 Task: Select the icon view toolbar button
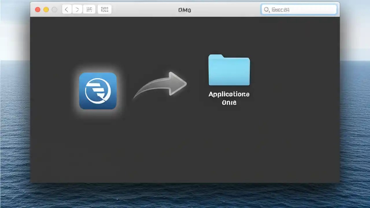89,9
